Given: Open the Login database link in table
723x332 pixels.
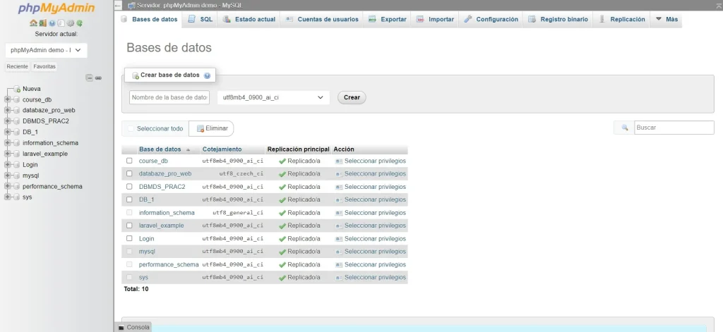Looking at the screenshot, I should coord(147,238).
